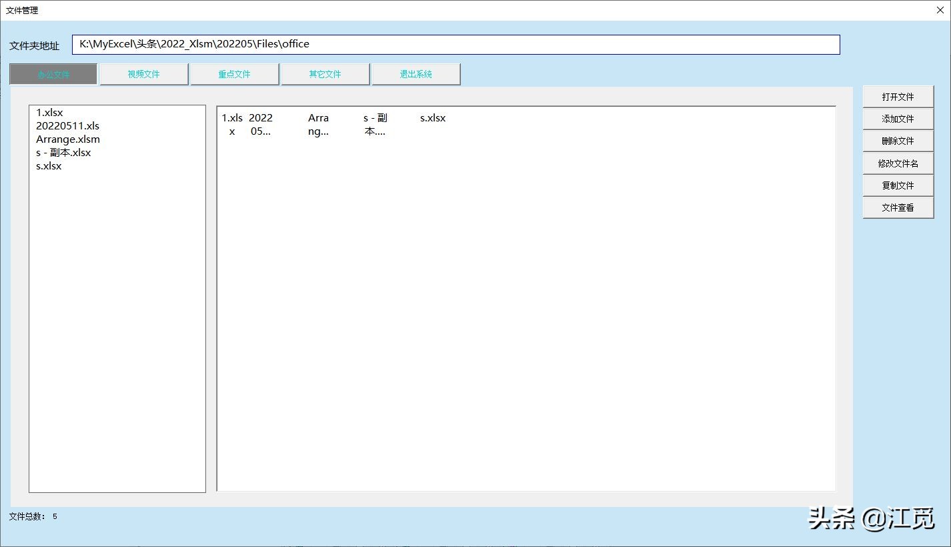The image size is (951, 547).
Task: Switch to the 视频文件 tab
Action: click(x=144, y=74)
